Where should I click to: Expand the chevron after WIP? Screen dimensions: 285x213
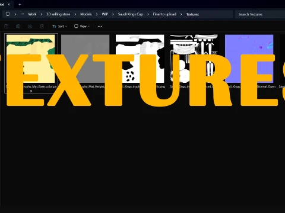113,14
